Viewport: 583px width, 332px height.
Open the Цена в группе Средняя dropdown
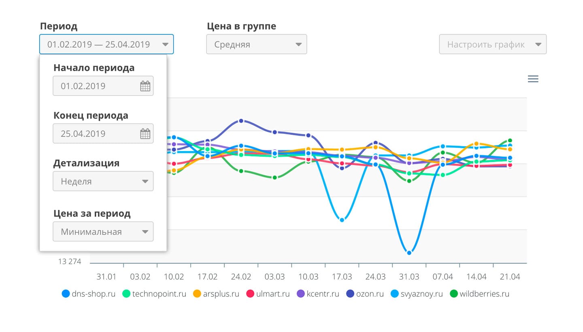(257, 44)
